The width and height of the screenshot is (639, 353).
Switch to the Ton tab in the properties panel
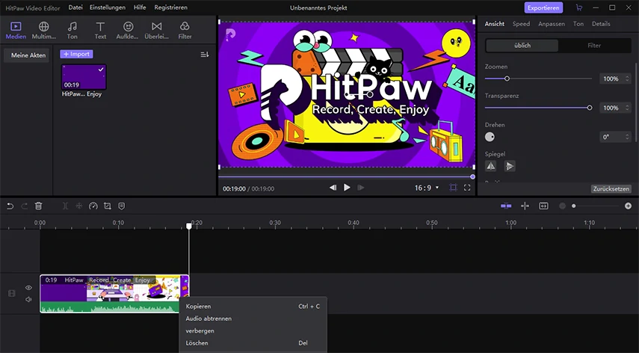[x=578, y=24]
